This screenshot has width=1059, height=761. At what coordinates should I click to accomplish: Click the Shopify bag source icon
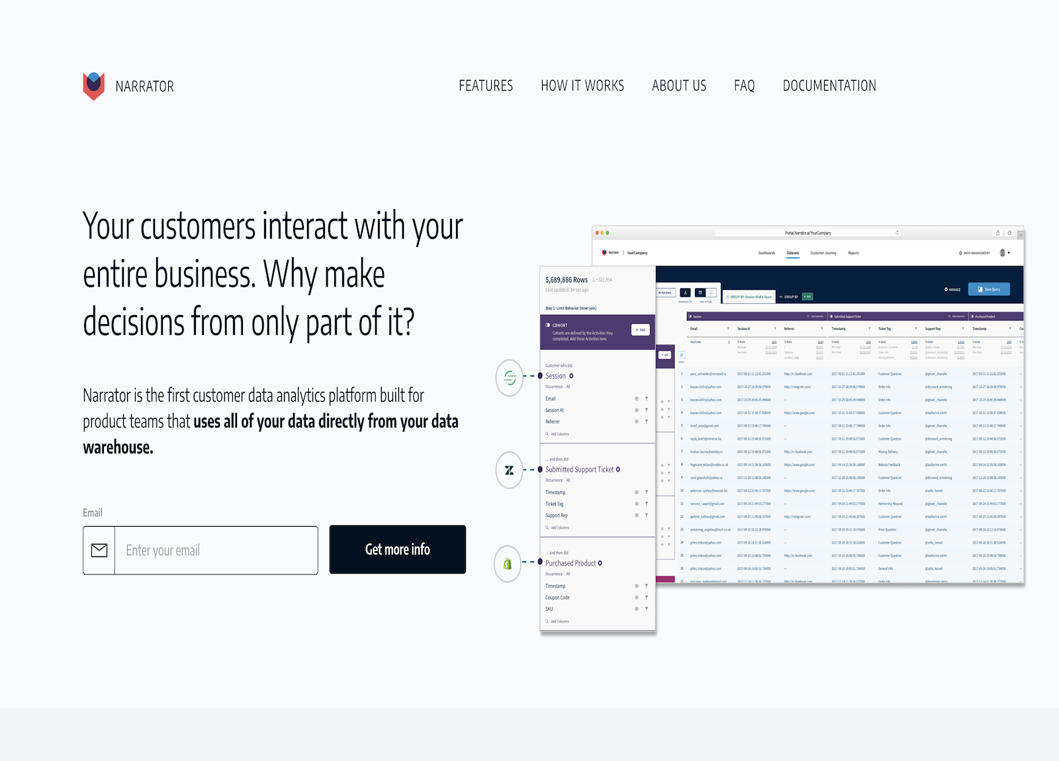(x=508, y=564)
